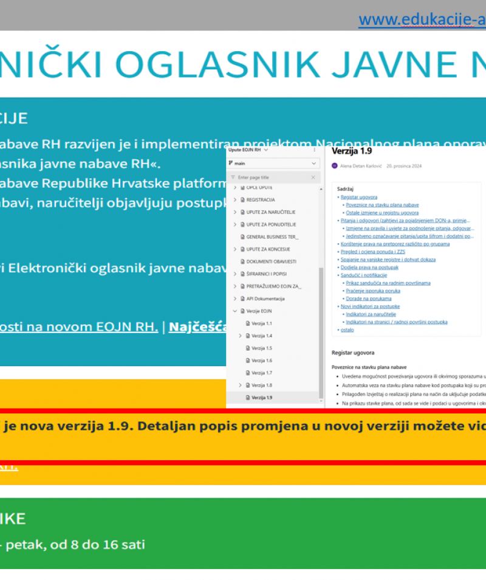Image resolution: width=486 pixels, height=580 pixels.
Task: Click Alena Detan Karlović's purple avatar
Action: pos(335,166)
